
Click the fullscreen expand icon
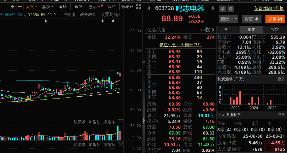tap(138, 7)
